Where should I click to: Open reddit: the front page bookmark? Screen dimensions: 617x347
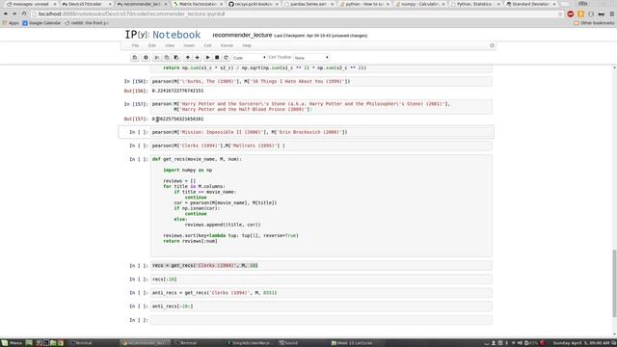tap(86, 23)
